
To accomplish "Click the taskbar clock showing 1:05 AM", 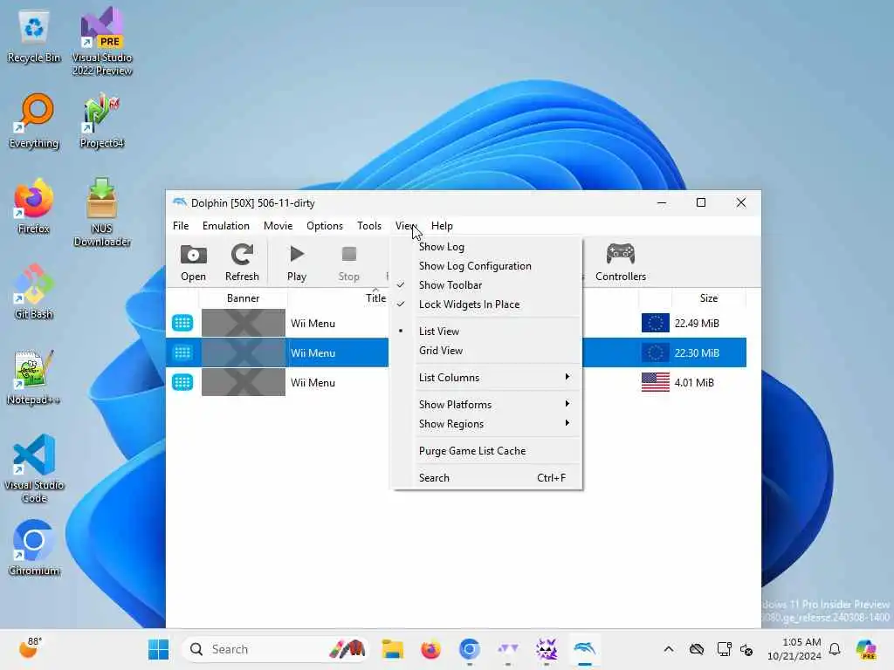I will tap(794, 649).
